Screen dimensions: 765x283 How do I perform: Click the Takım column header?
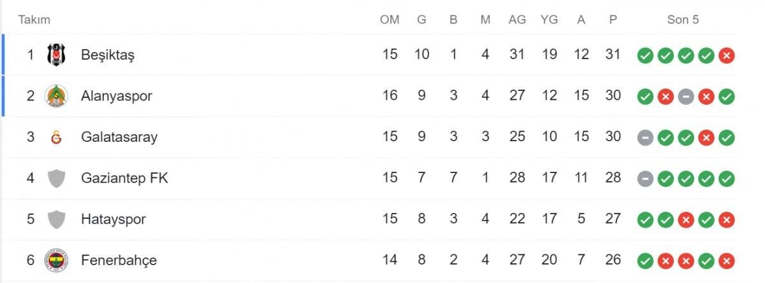(x=34, y=20)
